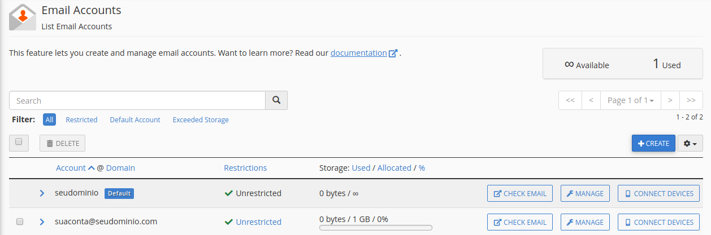Open the documentation link
The width and height of the screenshot is (711, 235).
pos(359,53)
